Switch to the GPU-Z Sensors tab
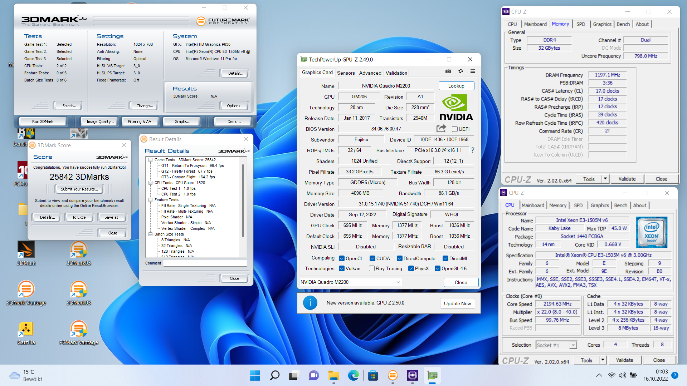This screenshot has height=386, width=687. click(x=346, y=73)
